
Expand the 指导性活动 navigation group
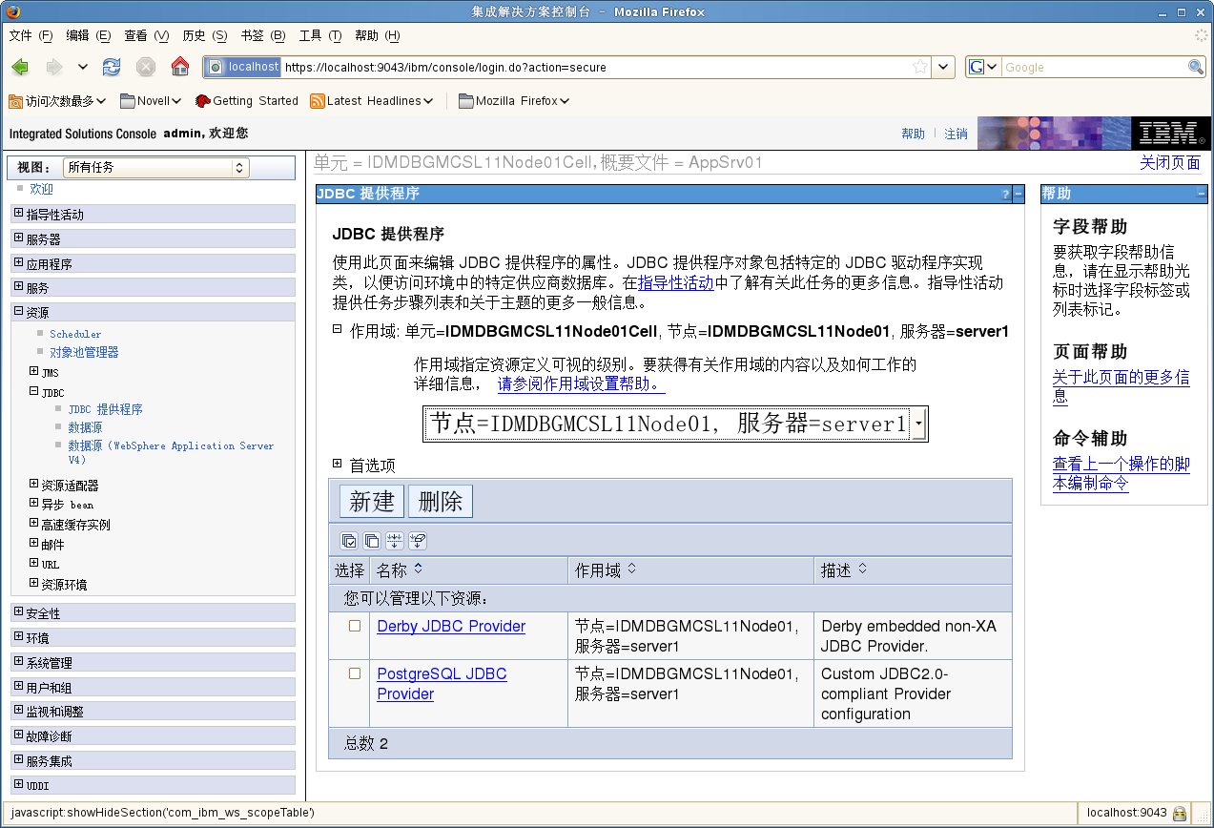click(18, 214)
